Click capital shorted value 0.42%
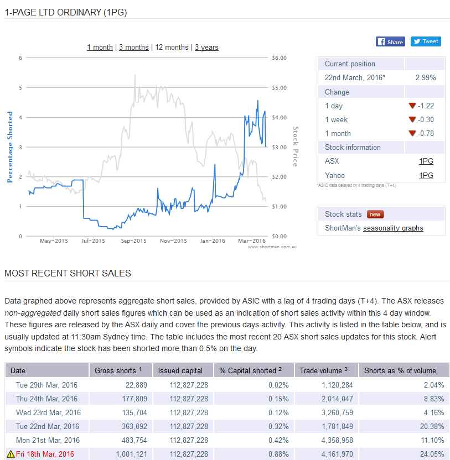 pyautogui.click(x=278, y=440)
